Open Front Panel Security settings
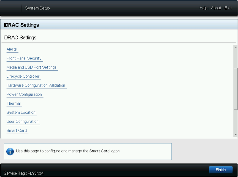Viewport: 238px width, 177px height. [x=24, y=58]
